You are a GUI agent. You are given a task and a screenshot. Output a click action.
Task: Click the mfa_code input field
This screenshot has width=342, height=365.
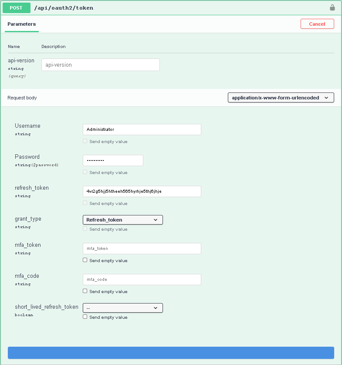click(x=142, y=280)
